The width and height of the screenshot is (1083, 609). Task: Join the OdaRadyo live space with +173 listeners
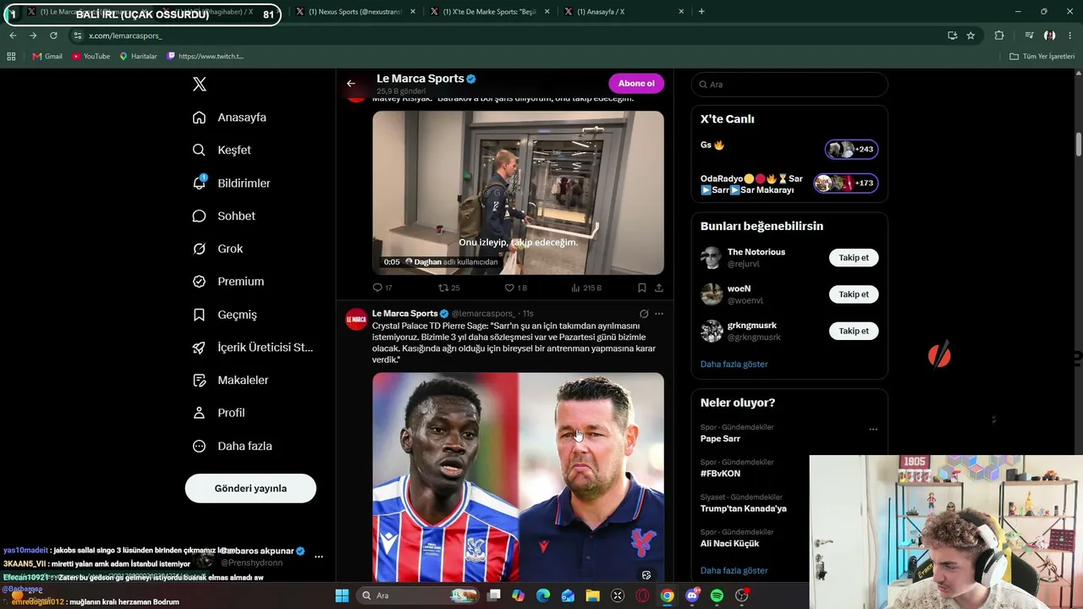[x=846, y=184]
